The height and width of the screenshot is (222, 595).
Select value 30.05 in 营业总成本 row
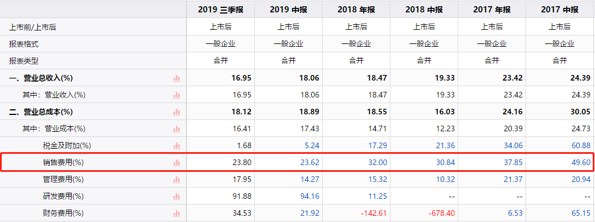580,112
